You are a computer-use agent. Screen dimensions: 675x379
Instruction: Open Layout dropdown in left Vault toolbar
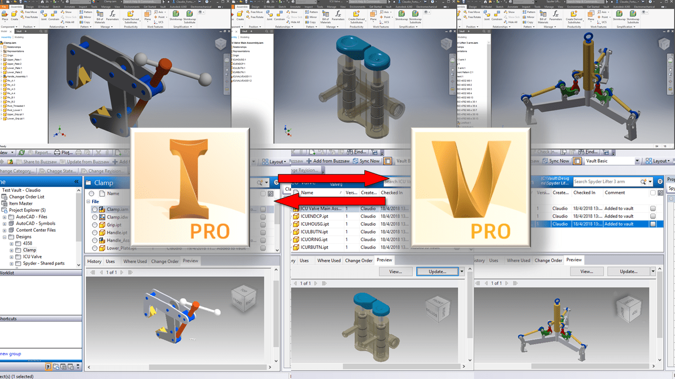[274, 162]
